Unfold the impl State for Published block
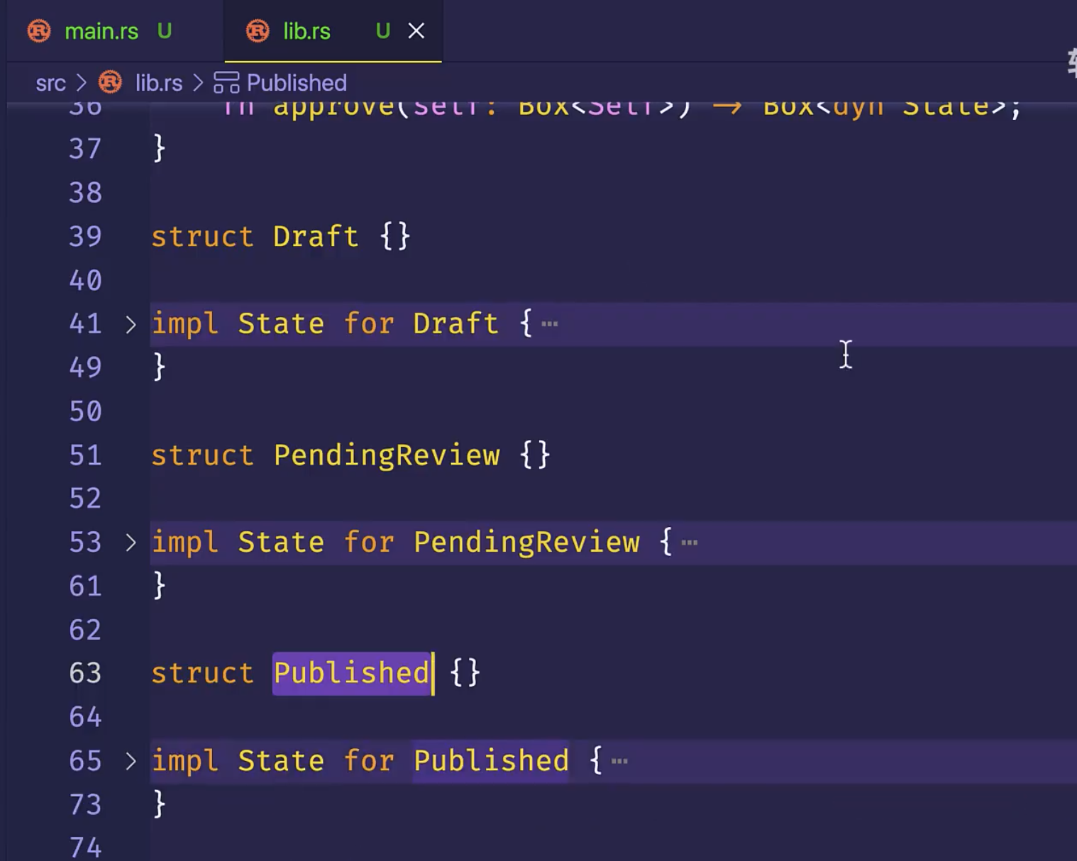Viewport: 1077px width, 861px height. (131, 762)
